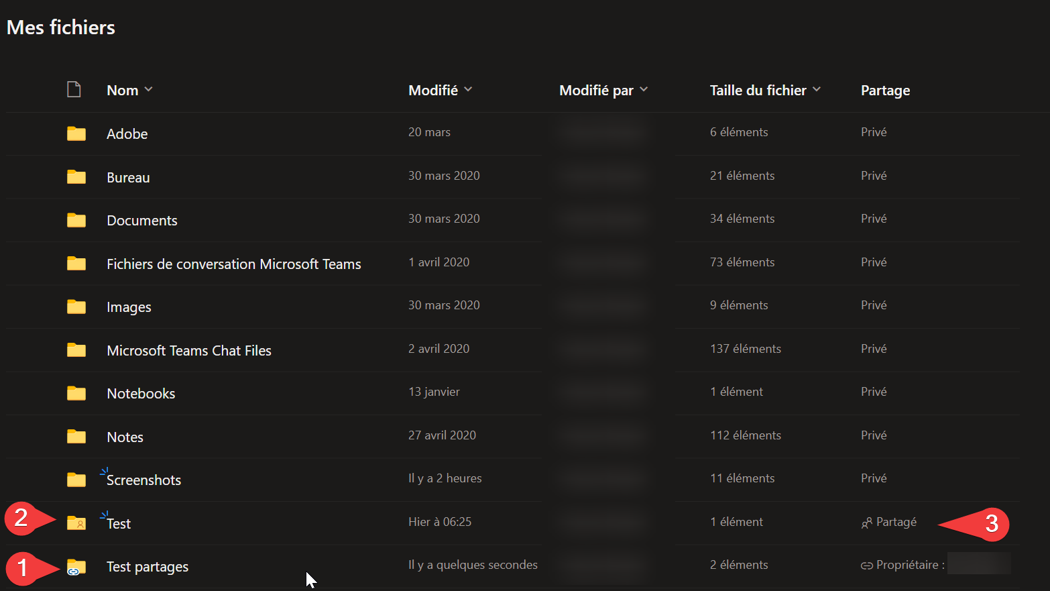Viewport: 1050px width, 591px height.
Task: Open the Modifié column dropdown
Action: click(x=468, y=89)
